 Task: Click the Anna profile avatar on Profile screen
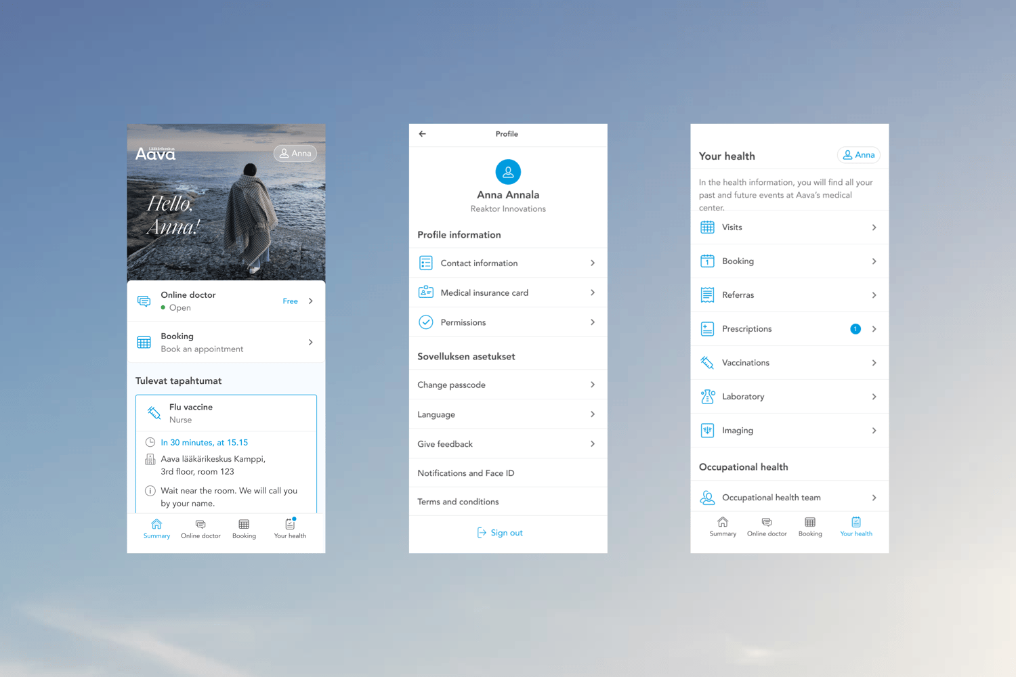point(508,172)
